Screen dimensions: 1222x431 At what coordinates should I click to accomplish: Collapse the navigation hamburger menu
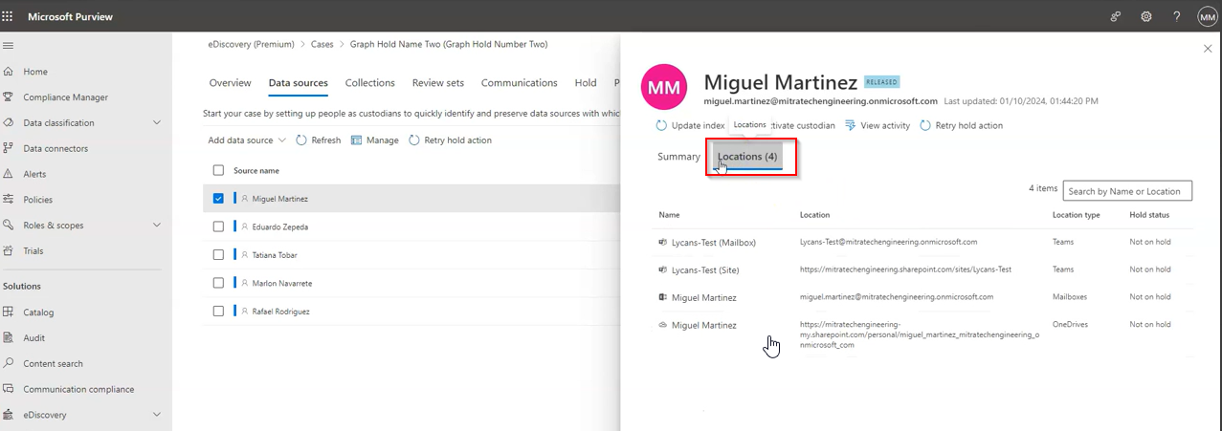(x=9, y=45)
